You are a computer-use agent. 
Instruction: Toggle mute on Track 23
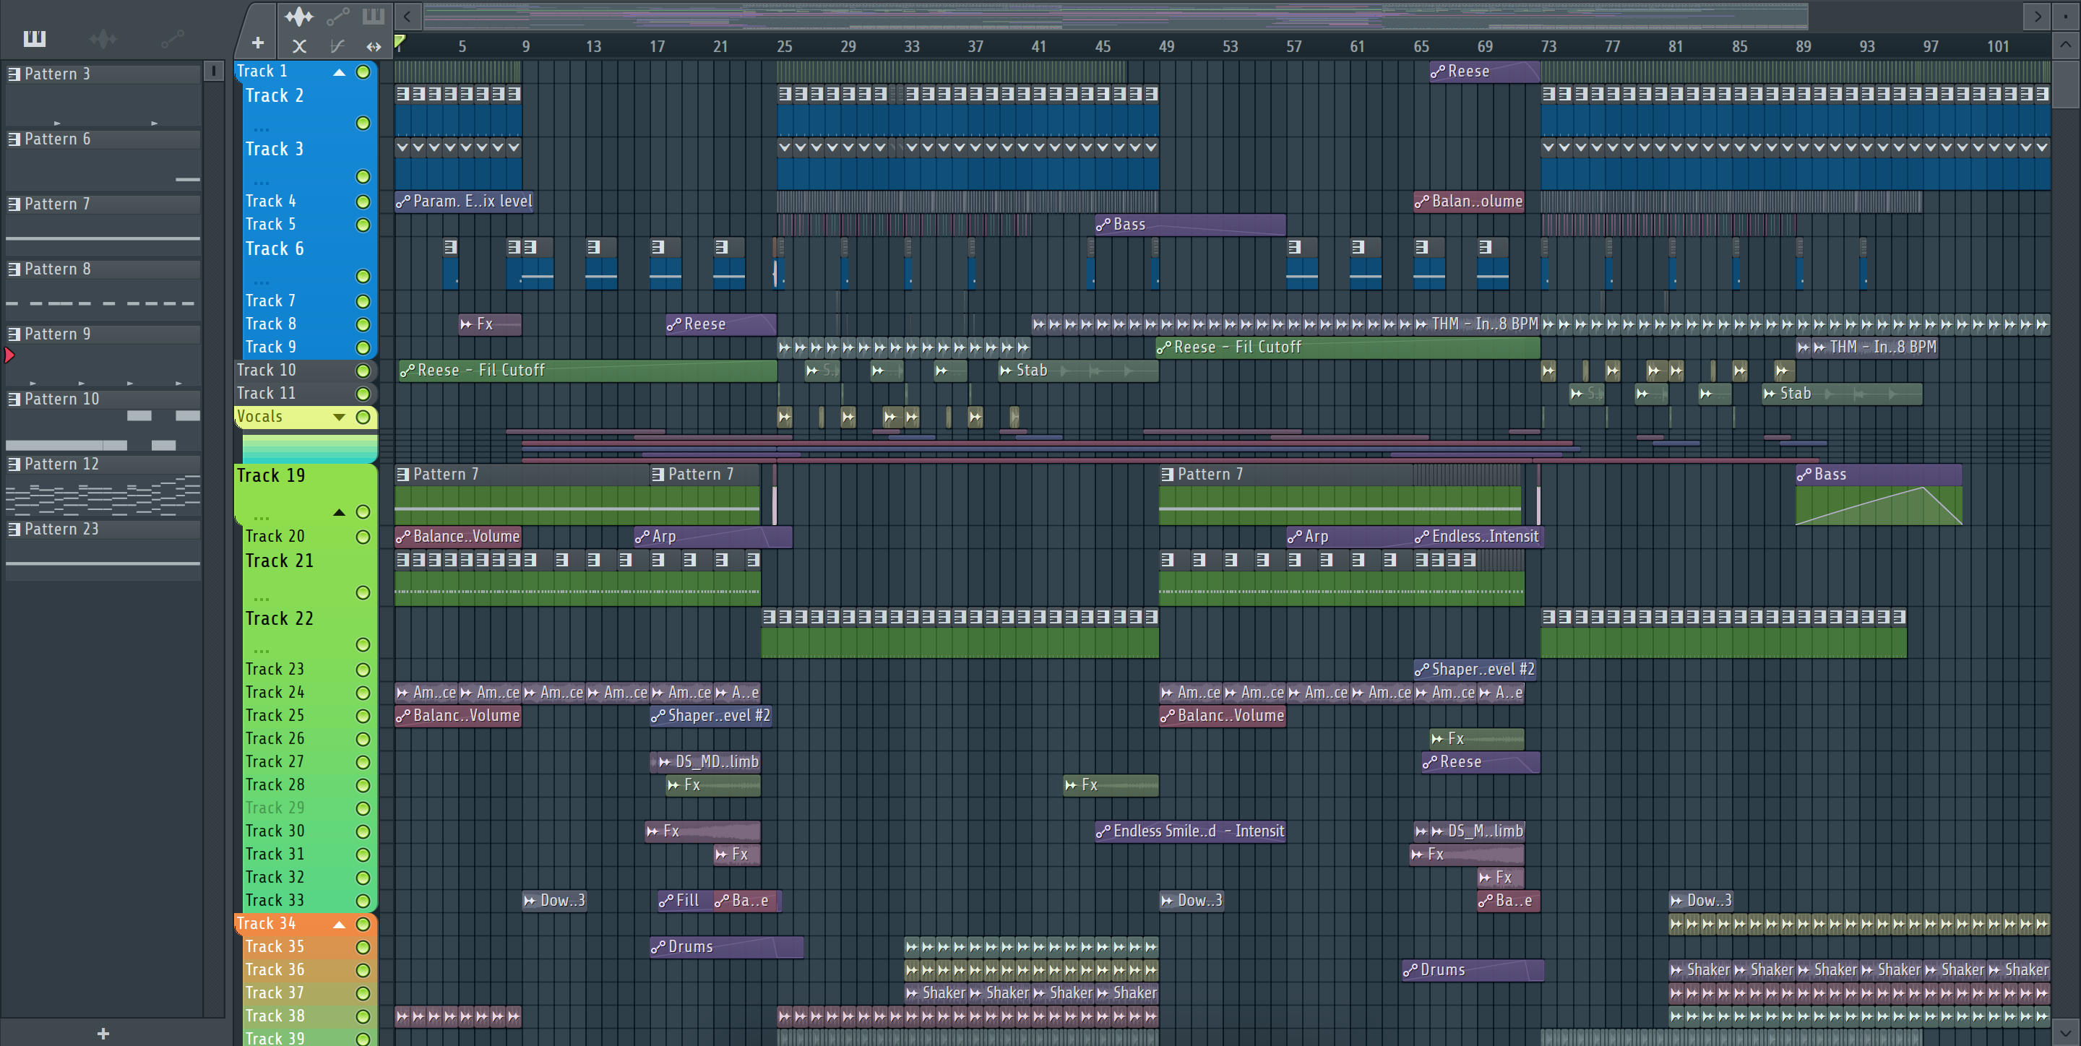(x=363, y=670)
